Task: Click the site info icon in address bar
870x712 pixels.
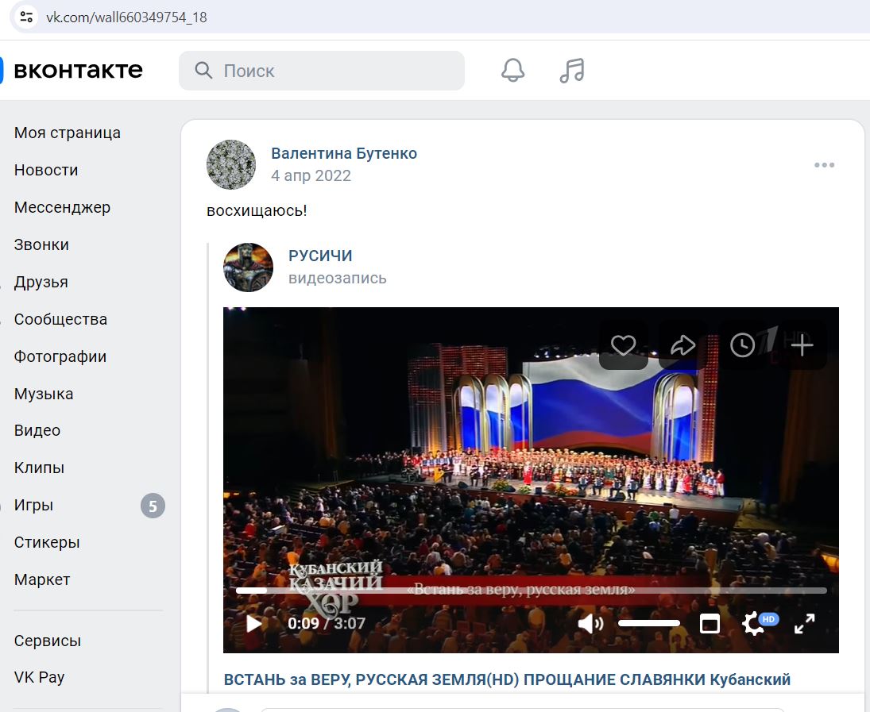Action: pos(26,17)
